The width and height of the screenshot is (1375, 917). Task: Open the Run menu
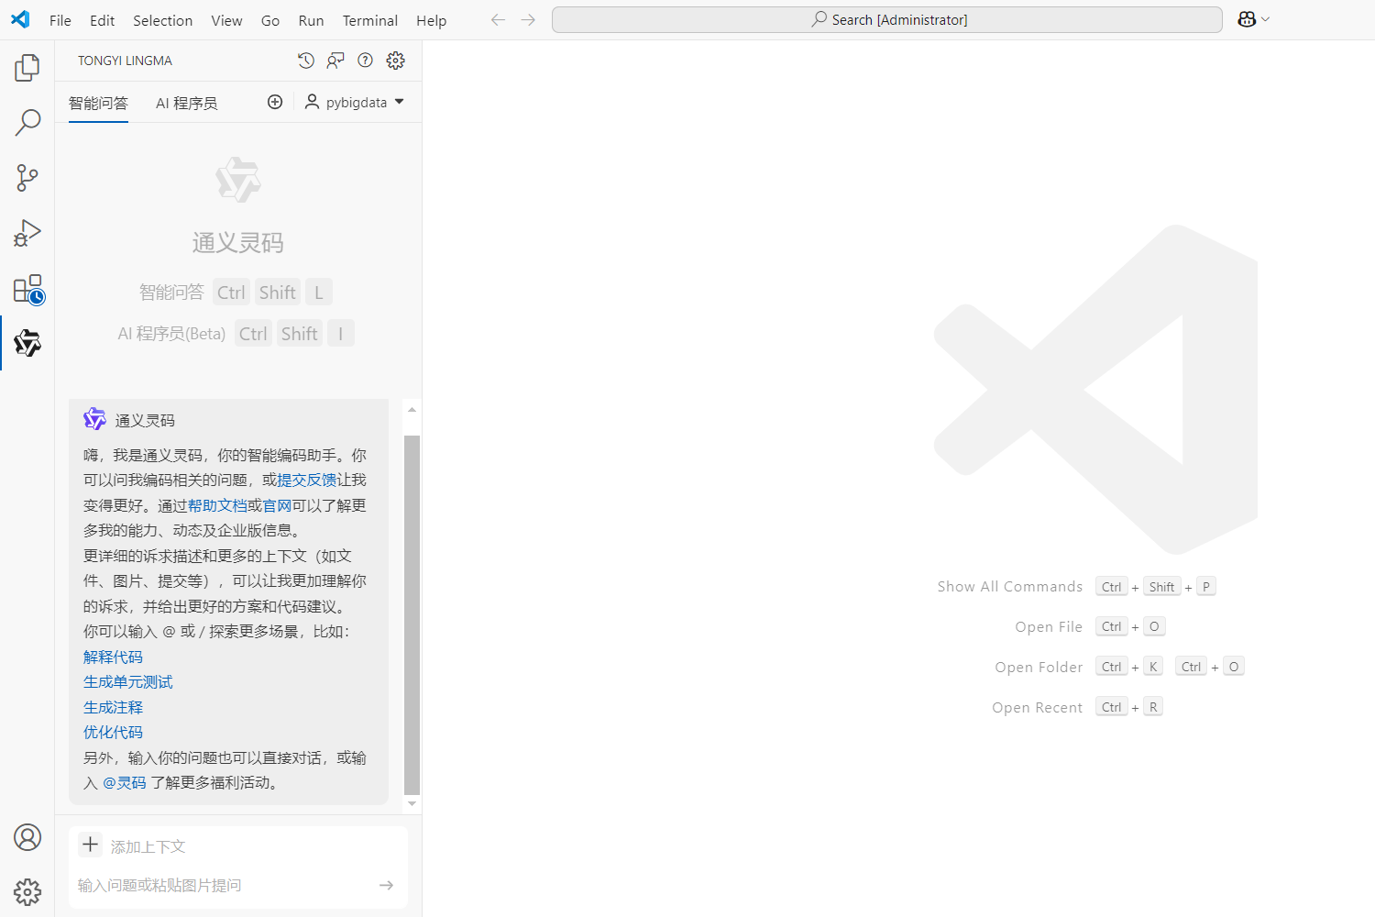point(312,20)
